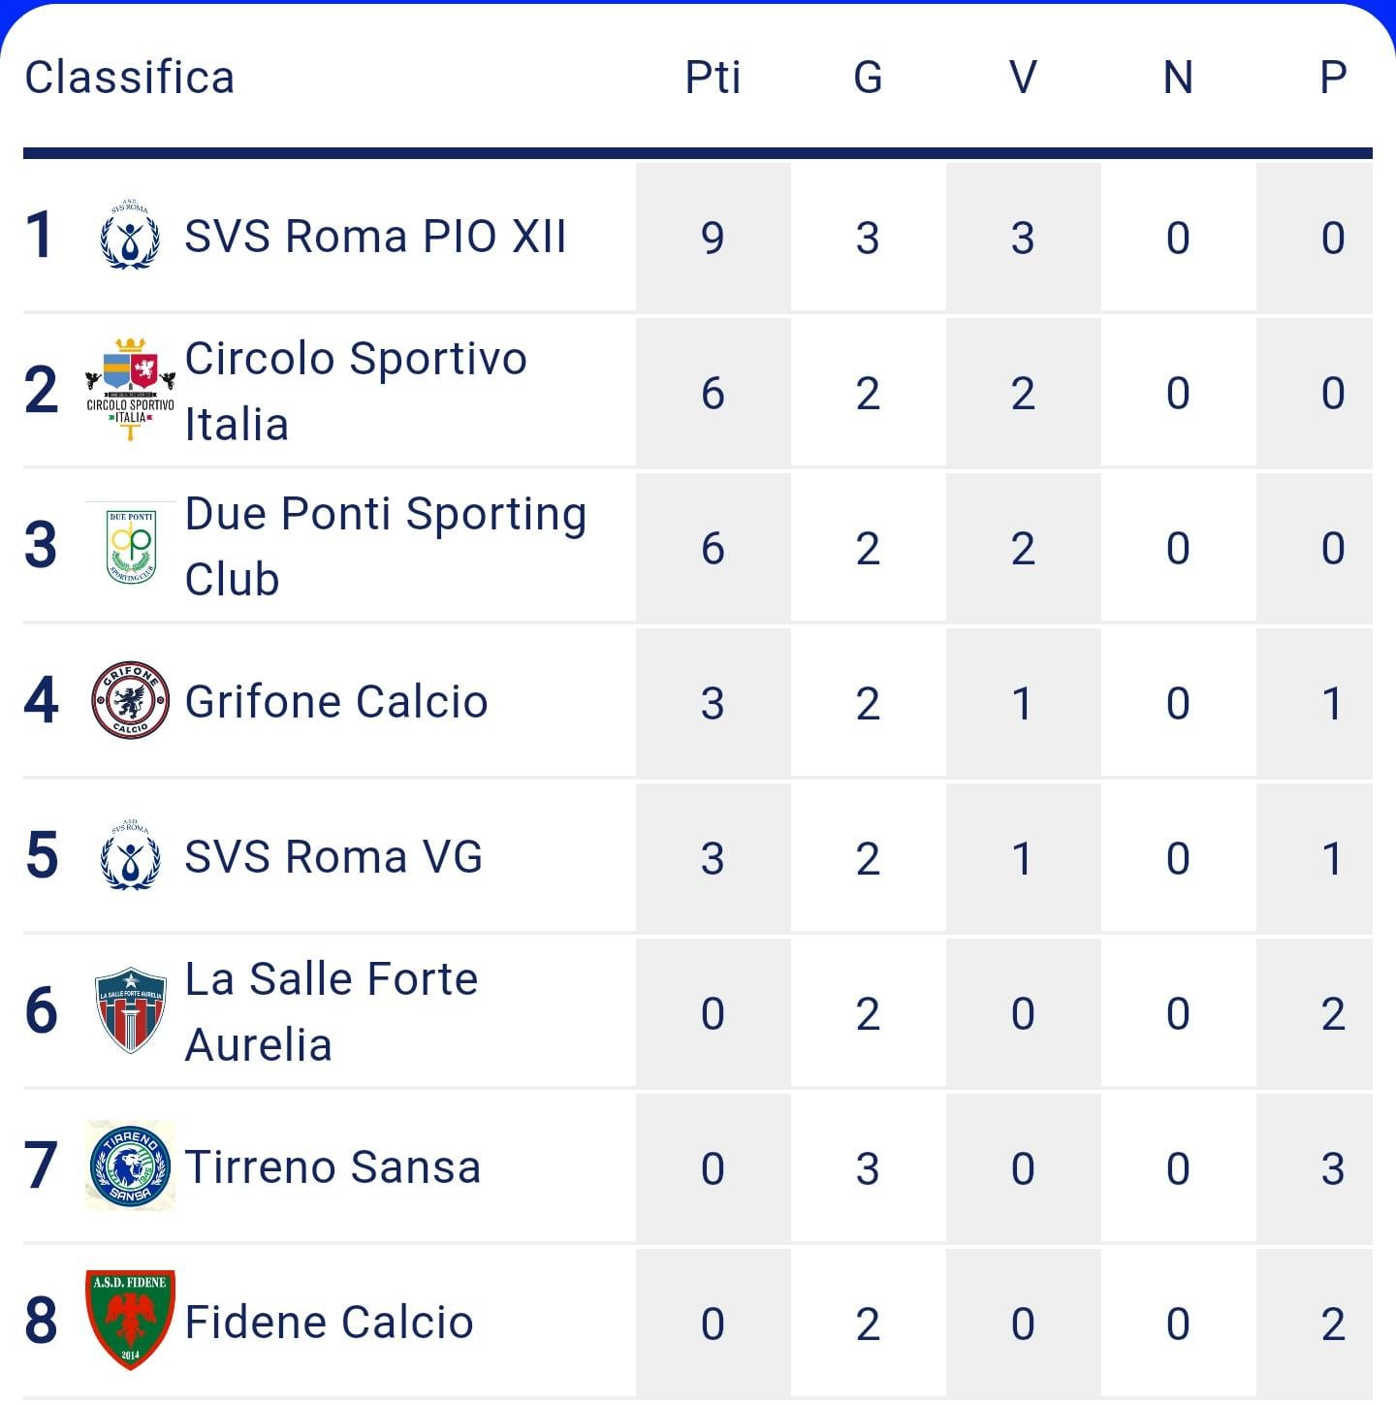Open the Grifone Calcio team link

pyautogui.click(x=335, y=702)
